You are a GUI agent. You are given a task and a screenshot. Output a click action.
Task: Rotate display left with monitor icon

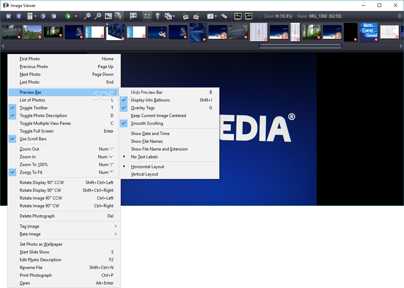click(238, 16)
